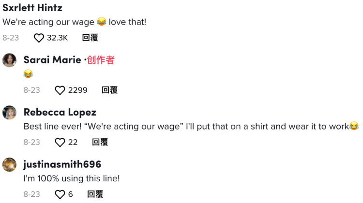
Task: Like justinasmith696's comment
Action: point(60,194)
